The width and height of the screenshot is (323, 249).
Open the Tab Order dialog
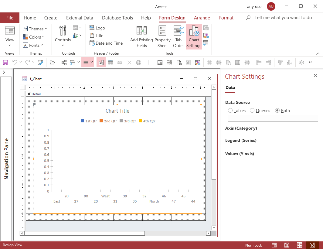(178, 37)
